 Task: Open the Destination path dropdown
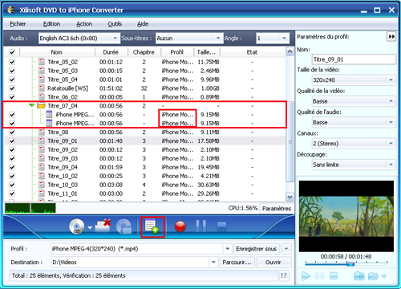(x=213, y=263)
